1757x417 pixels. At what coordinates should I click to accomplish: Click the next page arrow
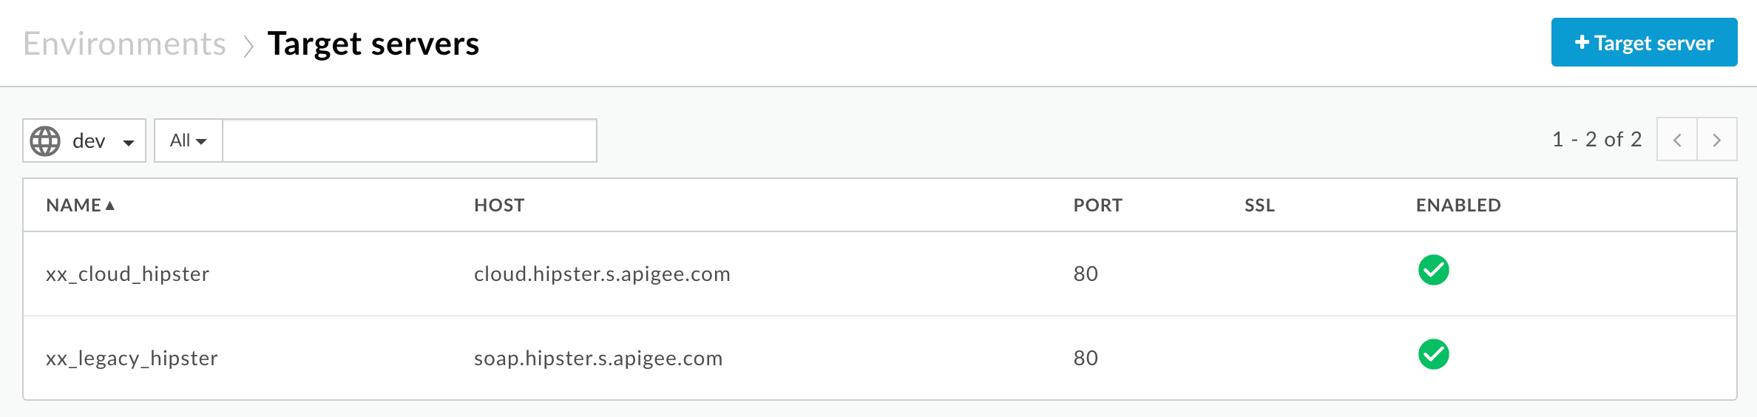[1717, 140]
